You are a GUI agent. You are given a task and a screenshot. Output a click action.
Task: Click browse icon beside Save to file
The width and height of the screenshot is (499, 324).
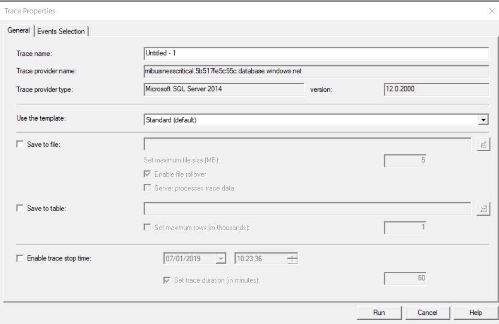pyautogui.click(x=483, y=144)
